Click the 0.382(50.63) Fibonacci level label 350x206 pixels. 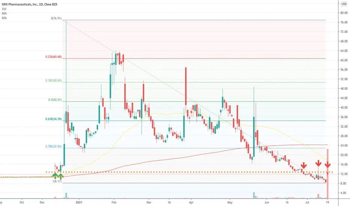(53, 81)
